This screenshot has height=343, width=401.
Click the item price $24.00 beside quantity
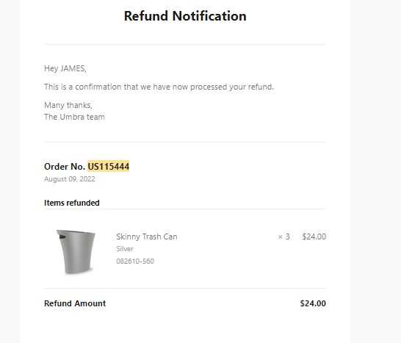[314, 237]
